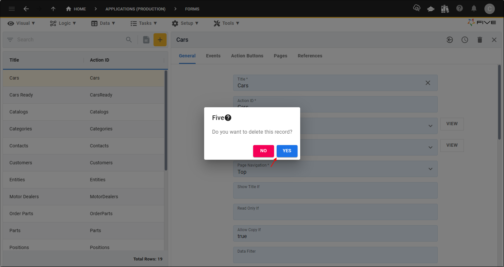Sort by Title column header

(14, 60)
